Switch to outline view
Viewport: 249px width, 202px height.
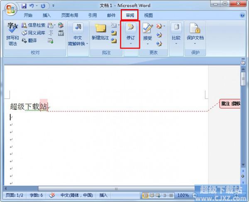point(165,195)
